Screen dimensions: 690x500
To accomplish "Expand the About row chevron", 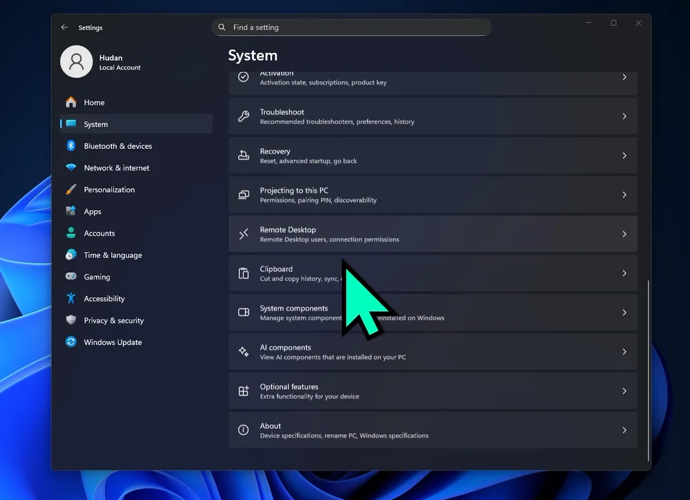I will coord(624,430).
